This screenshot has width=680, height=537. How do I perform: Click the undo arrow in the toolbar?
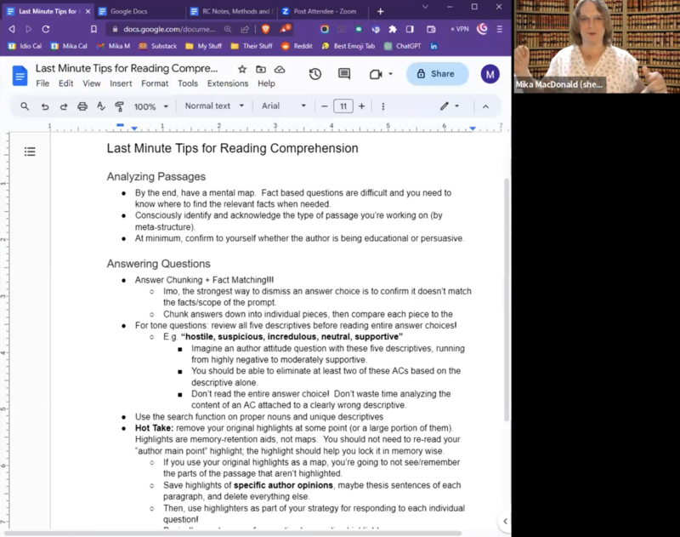[45, 106]
